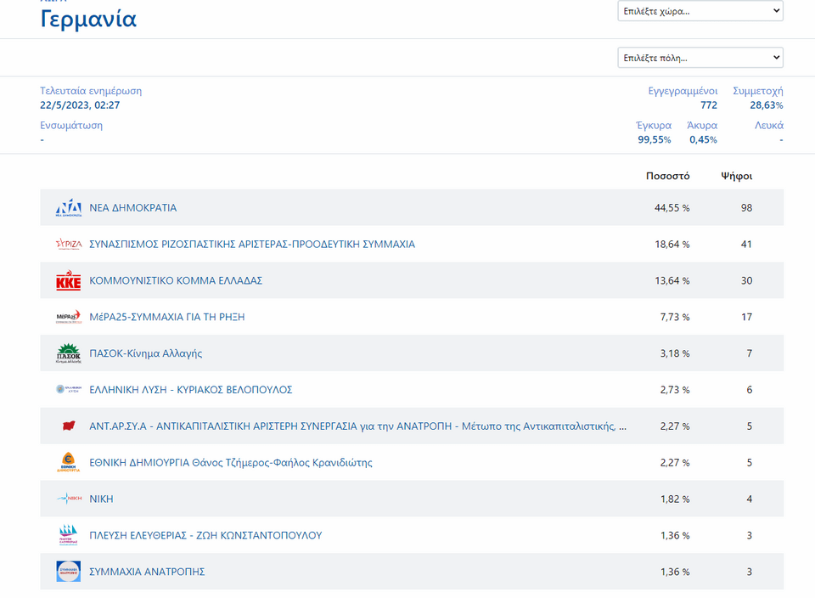The image size is (815, 598).
Task: Click the 18,64 % percentage value
Action: click(x=672, y=244)
